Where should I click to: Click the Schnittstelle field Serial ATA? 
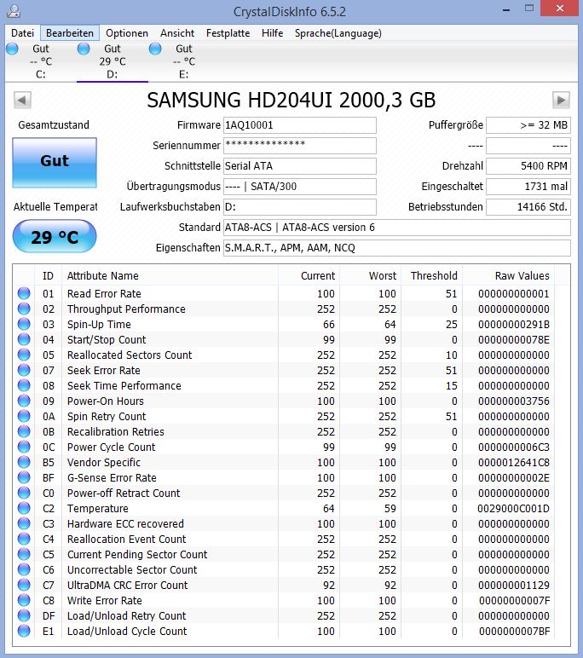tap(300, 166)
